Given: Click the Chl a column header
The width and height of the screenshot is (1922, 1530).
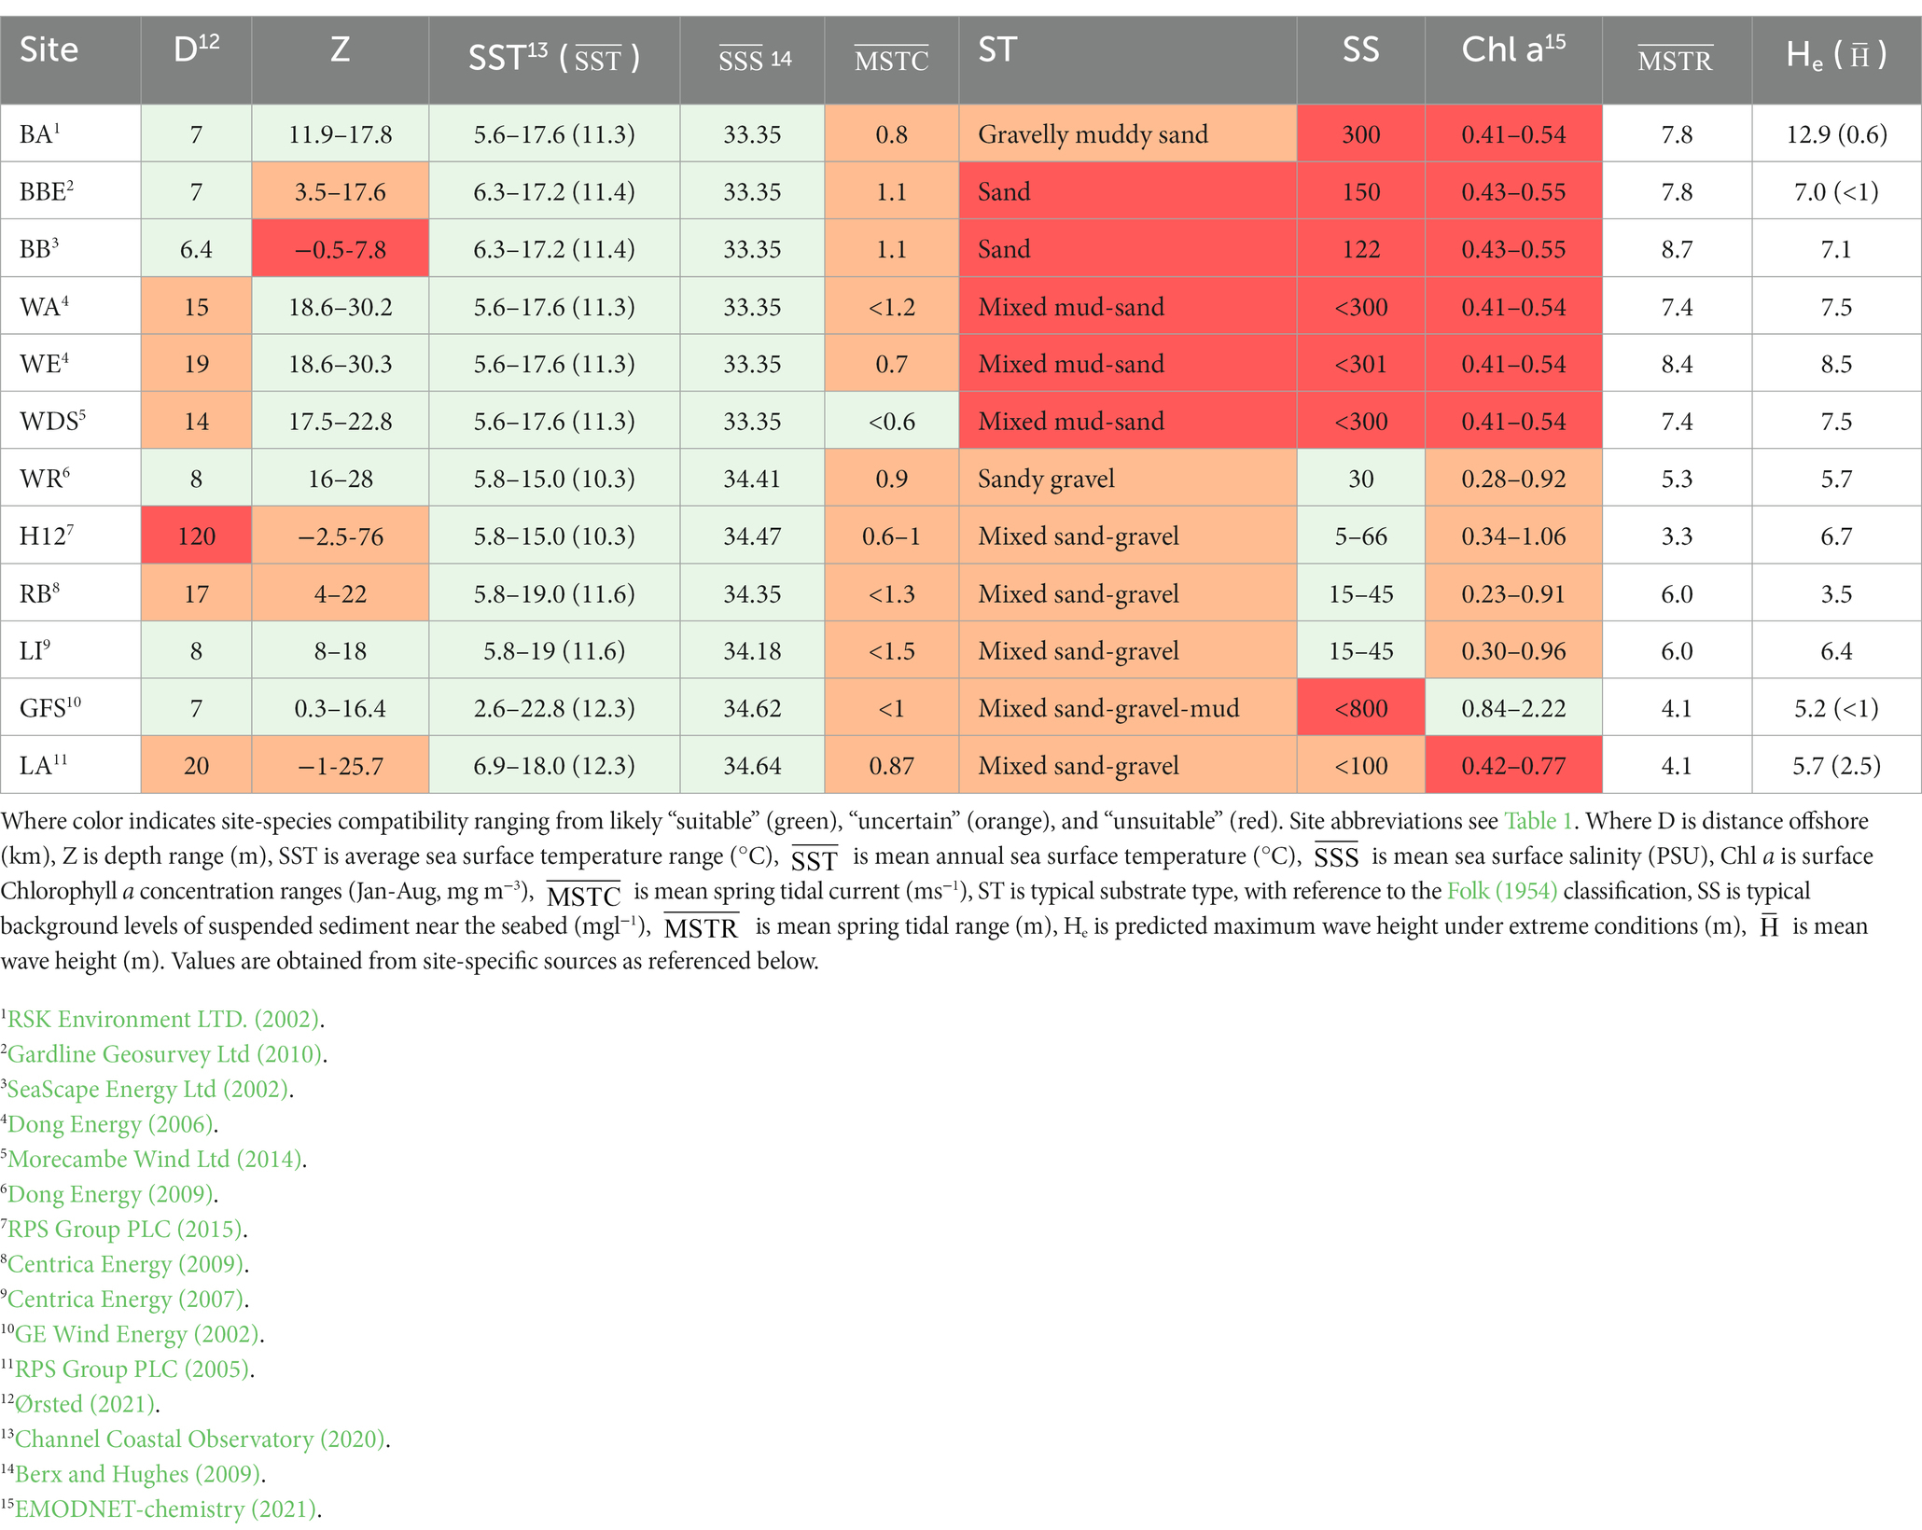Looking at the screenshot, I should point(1513,60).
